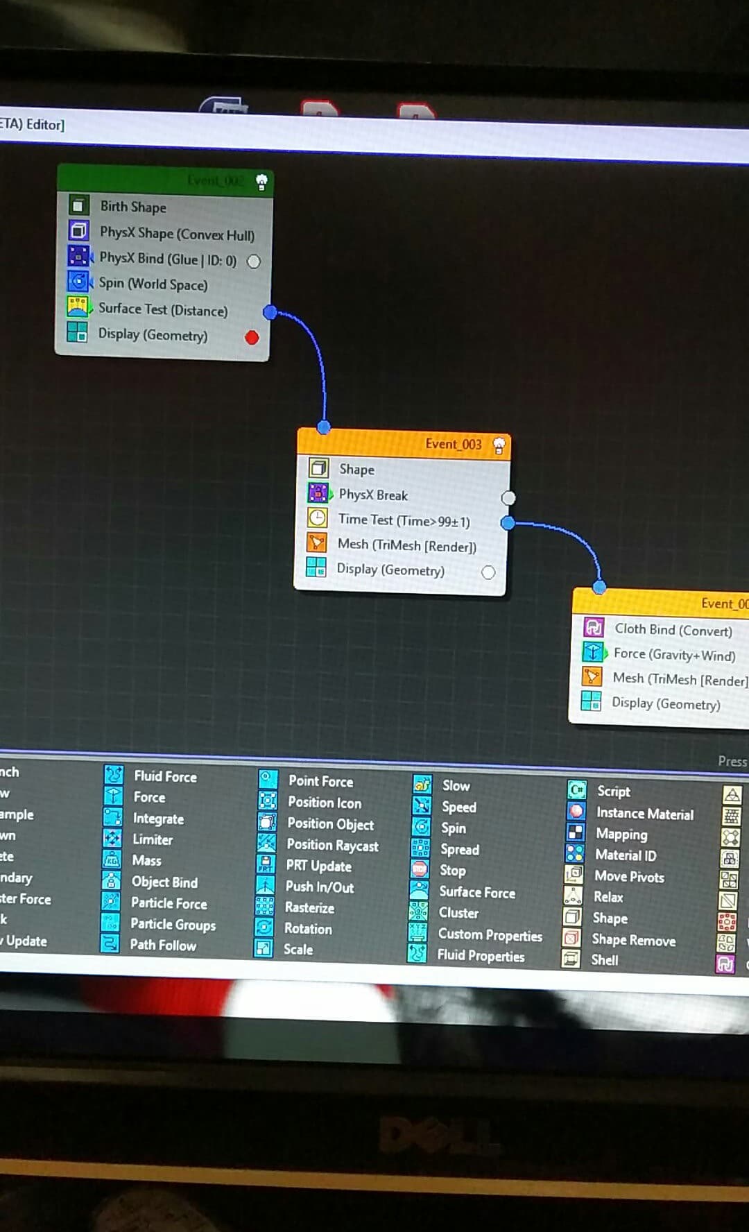Select the Script operator icon
This screenshot has height=1232, width=749.
coord(576,790)
